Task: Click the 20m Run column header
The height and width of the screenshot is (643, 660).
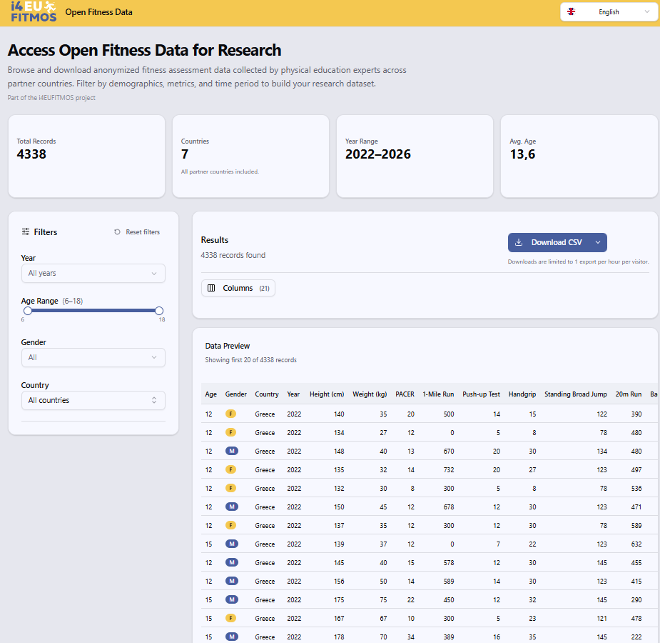Action: (x=629, y=394)
